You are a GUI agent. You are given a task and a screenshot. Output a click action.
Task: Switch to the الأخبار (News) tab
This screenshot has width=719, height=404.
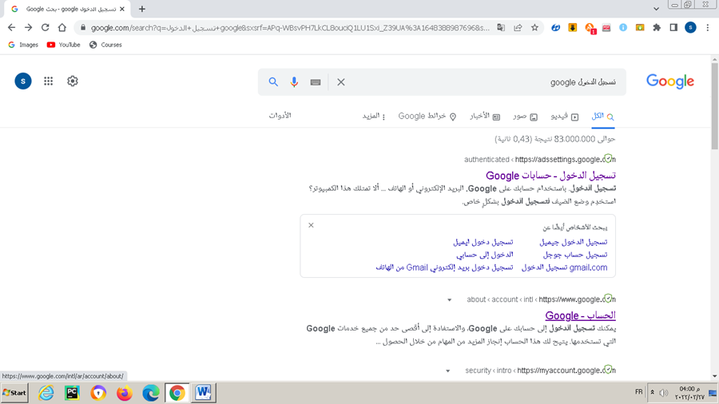[x=485, y=117]
